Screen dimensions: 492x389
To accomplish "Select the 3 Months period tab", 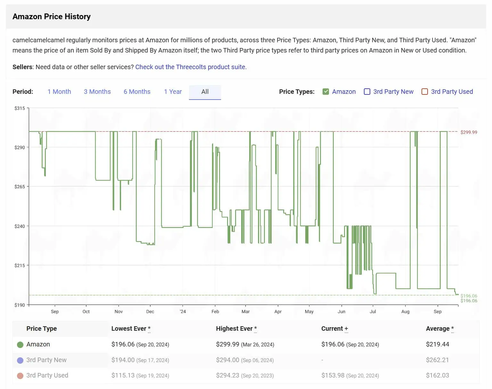I will (x=97, y=92).
